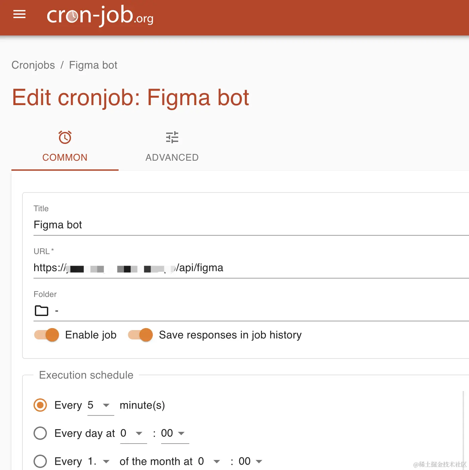Image resolution: width=469 pixels, height=470 pixels.
Task: Click the Edit cronjob: Figma bot heading
Action: (x=131, y=98)
